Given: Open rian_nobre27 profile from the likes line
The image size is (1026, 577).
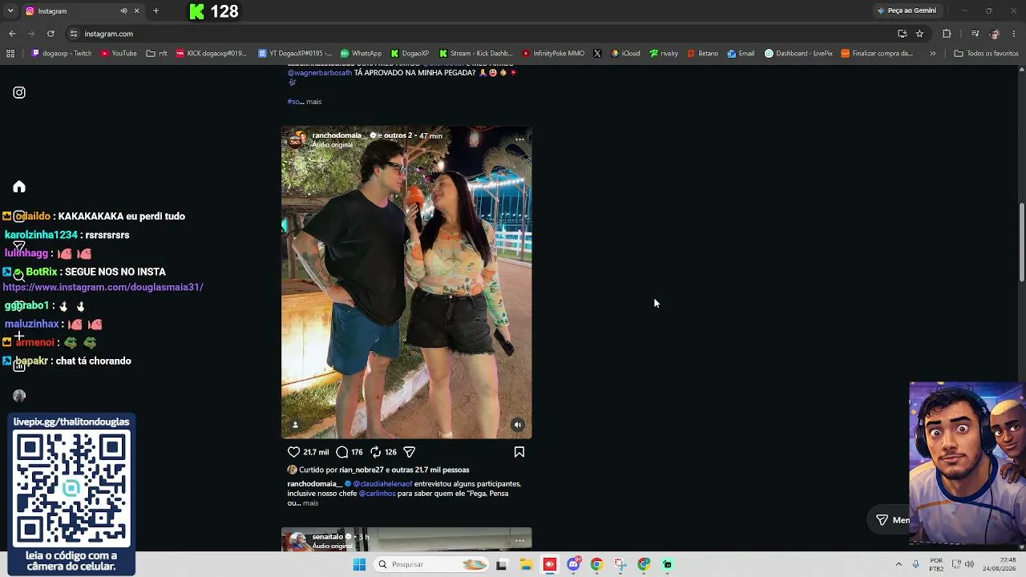Looking at the screenshot, I should 362,470.
